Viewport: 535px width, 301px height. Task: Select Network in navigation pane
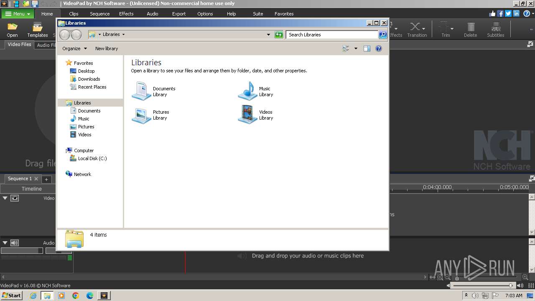(x=82, y=174)
